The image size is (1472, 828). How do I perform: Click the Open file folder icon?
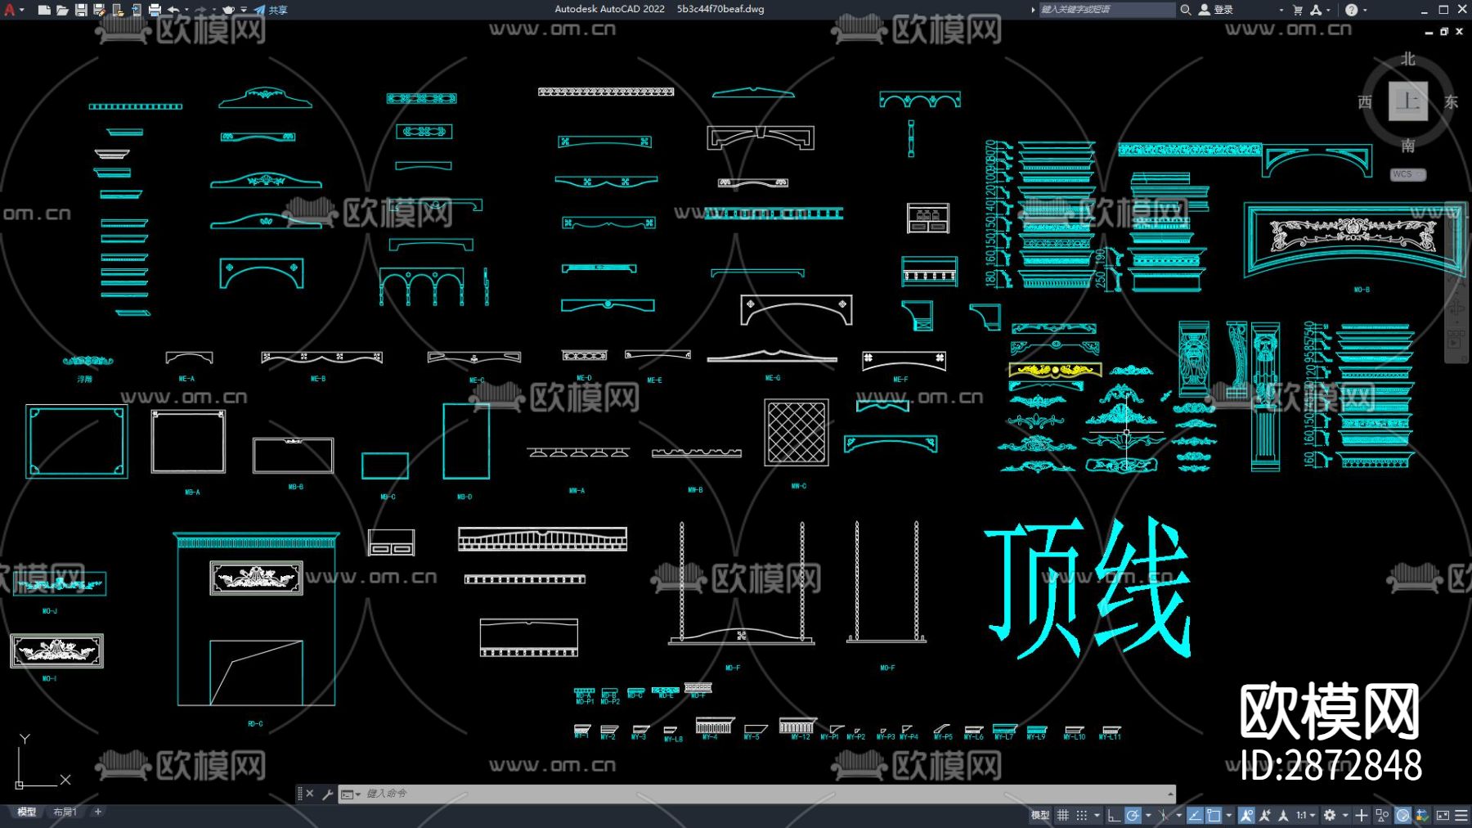click(x=62, y=10)
